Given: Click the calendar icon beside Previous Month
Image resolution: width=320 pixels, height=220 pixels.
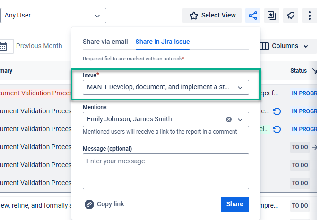Looking at the screenshot, I should (x=4, y=46).
